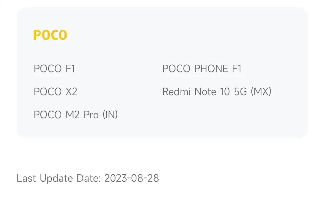The width and height of the screenshot is (324, 200).
Task: Select the POCO F1 device entry
Action: coord(54,69)
